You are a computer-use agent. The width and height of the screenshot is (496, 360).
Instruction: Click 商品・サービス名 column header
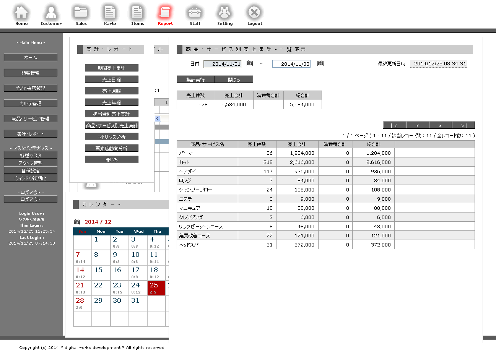point(207,144)
